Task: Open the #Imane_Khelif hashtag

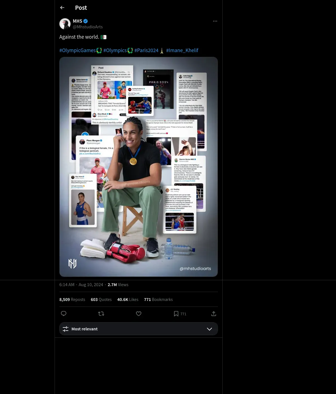Action: click(x=182, y=50)
